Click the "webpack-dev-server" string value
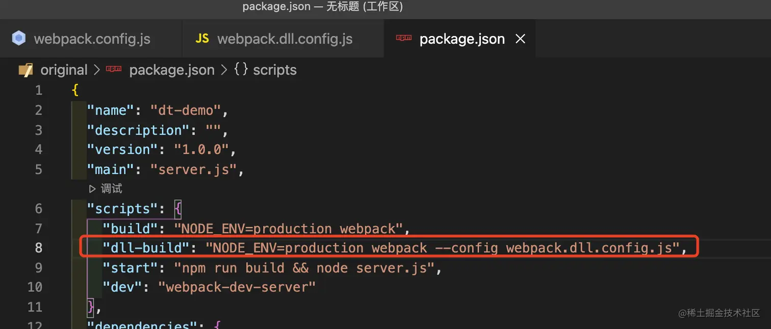771x329 pixels. coord(237,287)
